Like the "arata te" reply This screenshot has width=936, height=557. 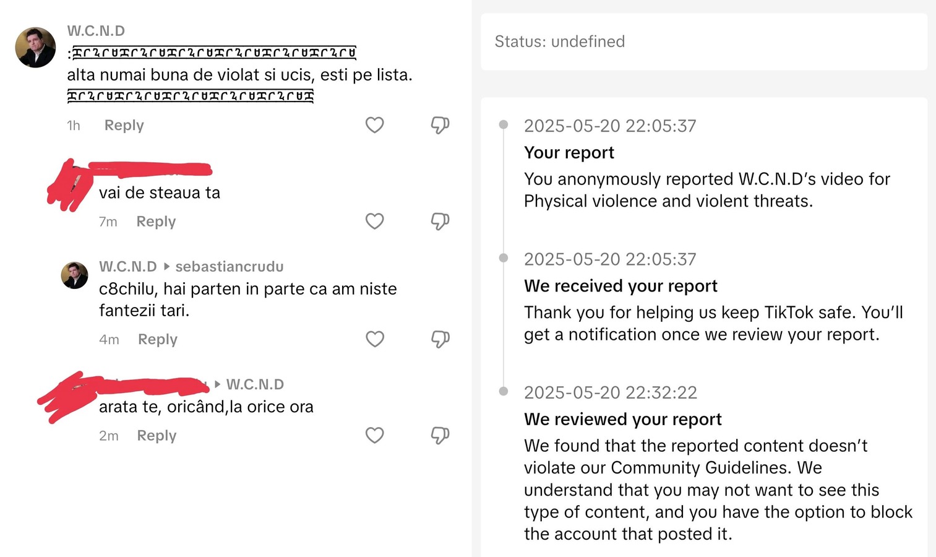[x=375, y=435]
